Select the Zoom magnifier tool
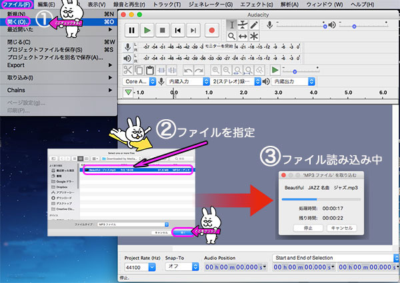Viewport: 400px width, 283px height. 231,36
